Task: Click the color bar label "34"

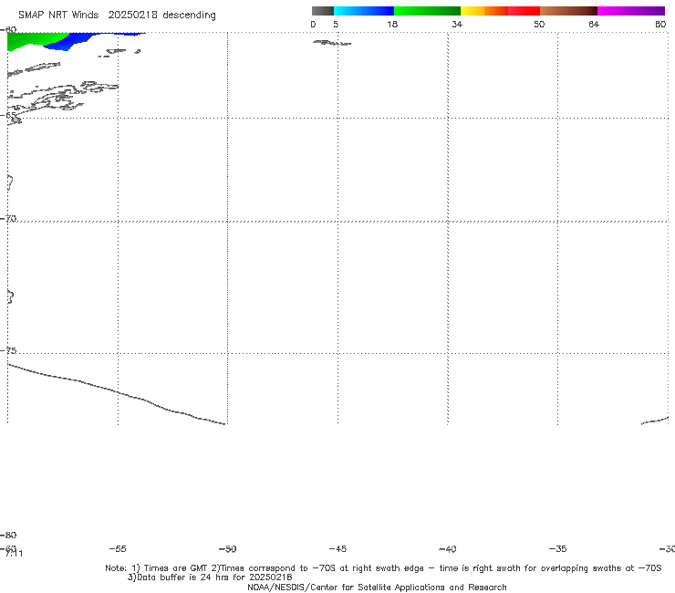Action: (x=457, y=24)
